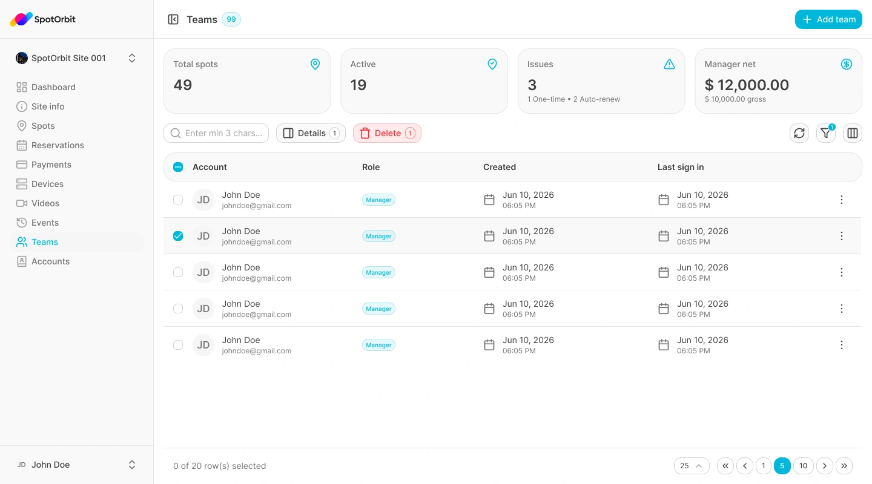Click the Events history icon in sidebar
872x484 pixels.
(x=22, y=223)
